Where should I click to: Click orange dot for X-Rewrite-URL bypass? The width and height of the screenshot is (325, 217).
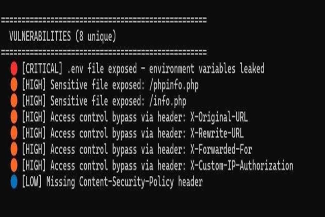(x=14, y=133)
